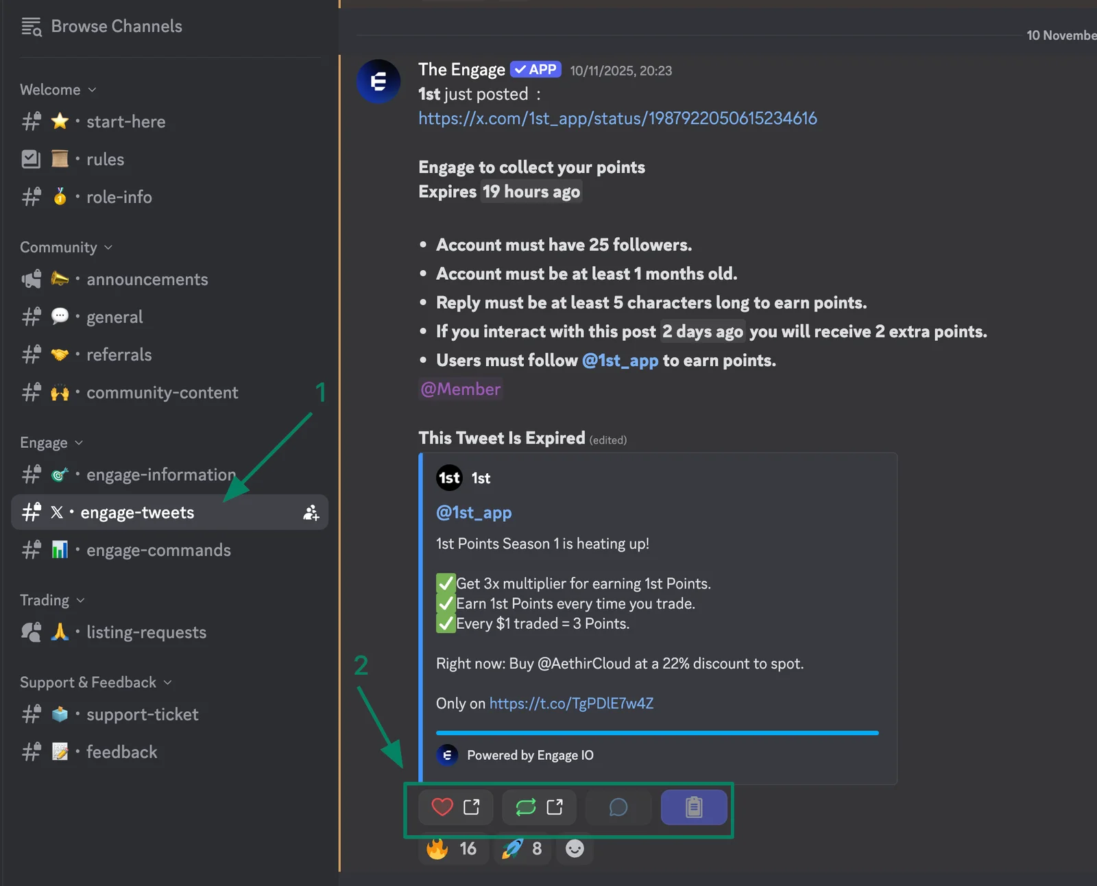The height and width of the screenshot is (886, 1097).
Task: Click the green retweet button
Action: pos(540,807)
